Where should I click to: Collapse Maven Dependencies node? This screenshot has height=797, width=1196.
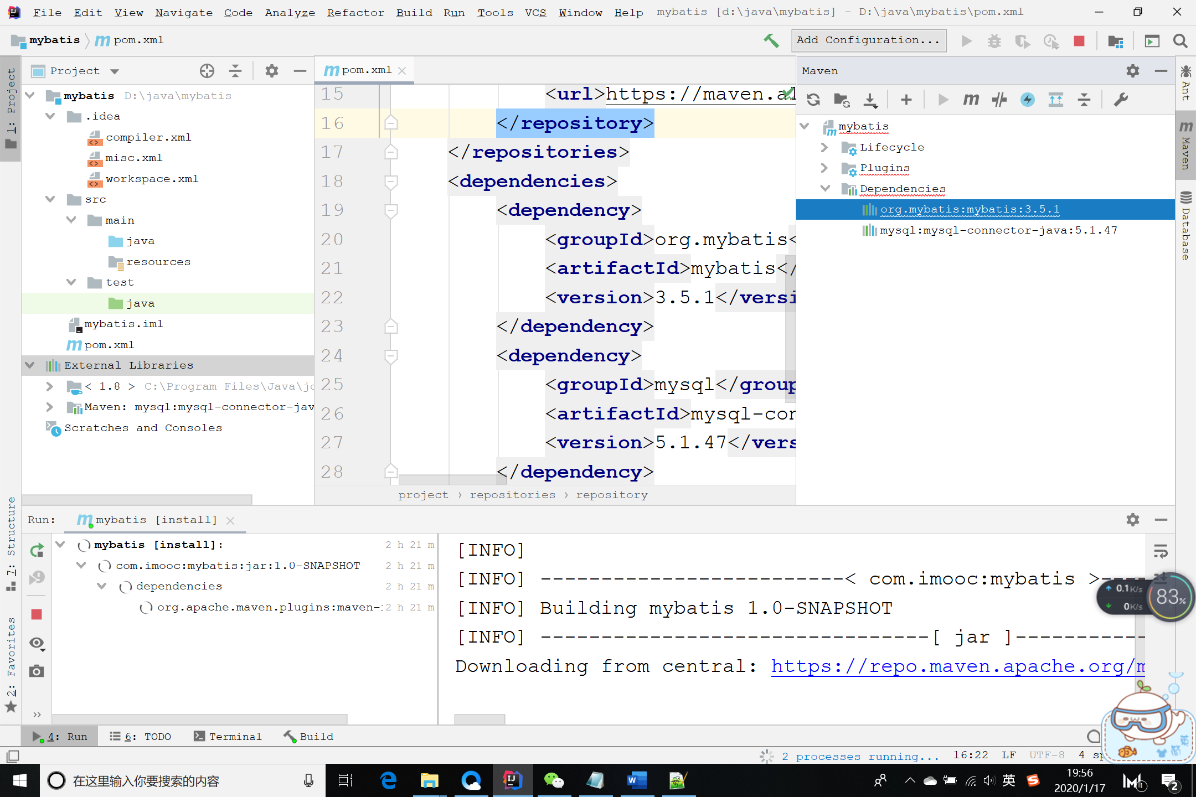(x=825, y=189)
